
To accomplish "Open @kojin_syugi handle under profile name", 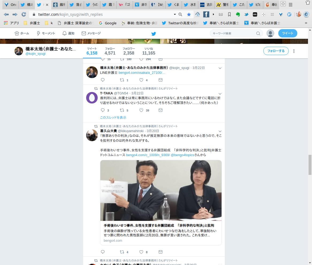I will click(x=35, y=54).
